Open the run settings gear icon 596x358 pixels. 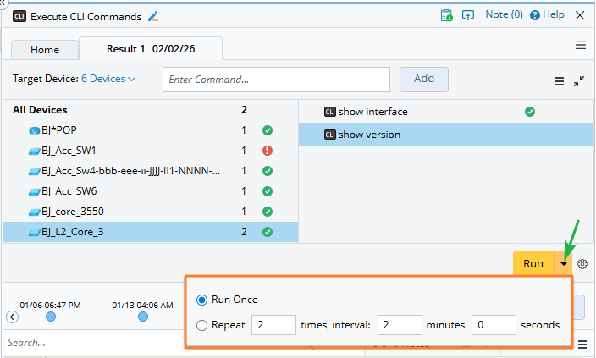582,264
